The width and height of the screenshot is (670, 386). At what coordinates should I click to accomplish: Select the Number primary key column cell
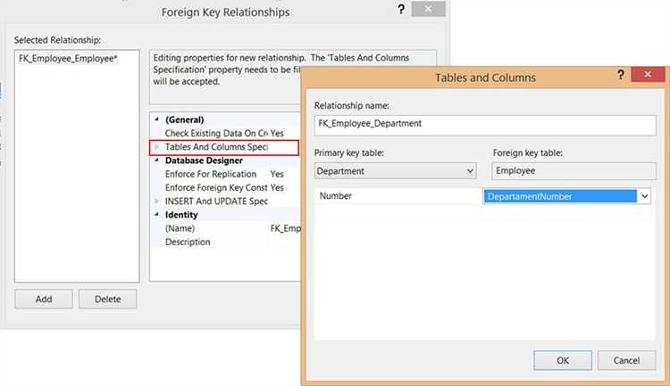pos(398,196)
